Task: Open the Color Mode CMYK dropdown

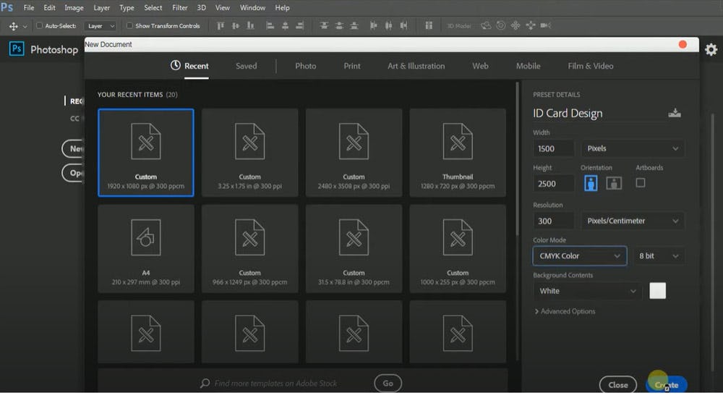Action: click(580, 255)
